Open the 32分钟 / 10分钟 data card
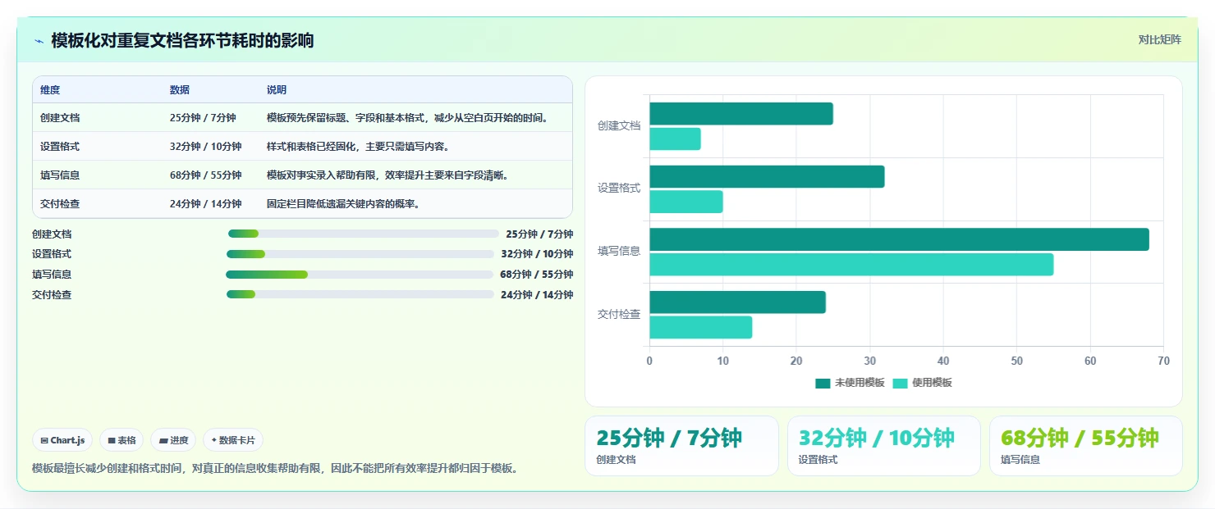Image resolution: width=1215 pixels, height=509 pixels. pyautogui.click(x=883, y=446)
